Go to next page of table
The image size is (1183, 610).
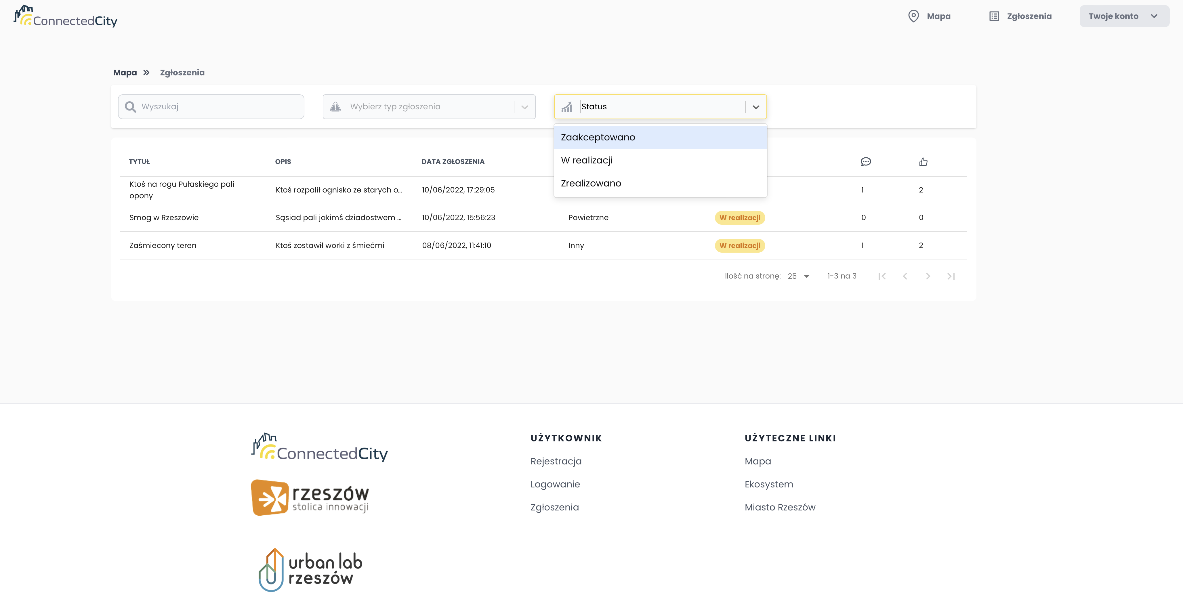928,276
